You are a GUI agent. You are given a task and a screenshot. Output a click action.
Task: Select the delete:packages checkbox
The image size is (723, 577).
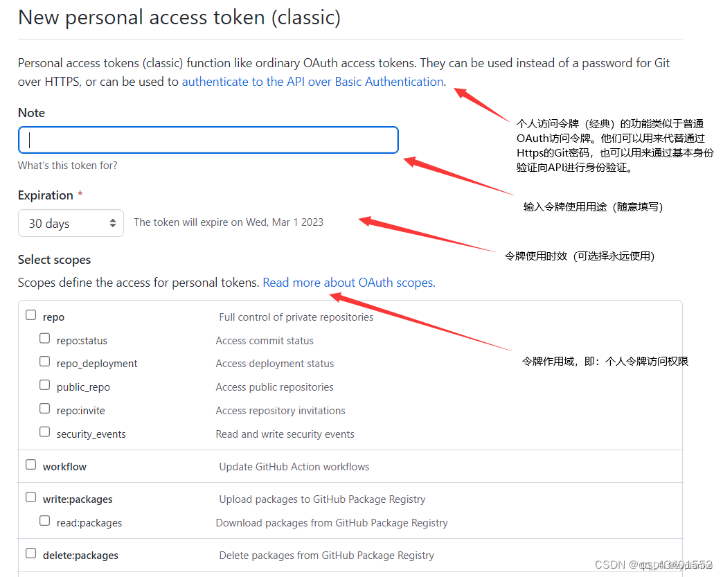click(31, 553)
